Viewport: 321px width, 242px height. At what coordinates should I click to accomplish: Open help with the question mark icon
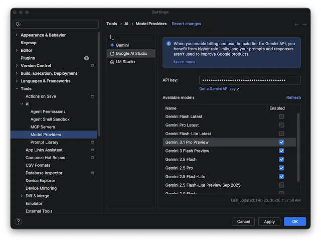coord(19,221)
